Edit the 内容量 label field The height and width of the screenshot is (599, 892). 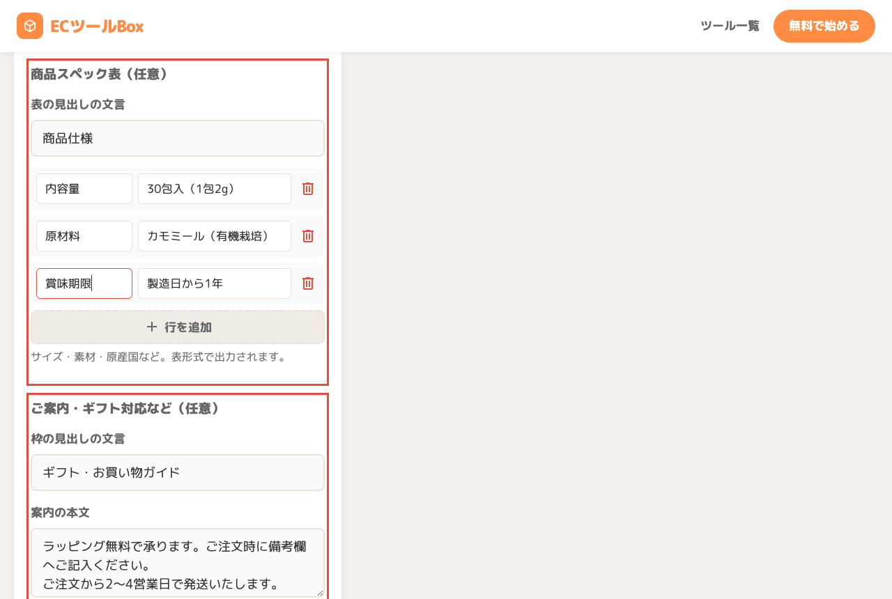[x=84, y=189]
